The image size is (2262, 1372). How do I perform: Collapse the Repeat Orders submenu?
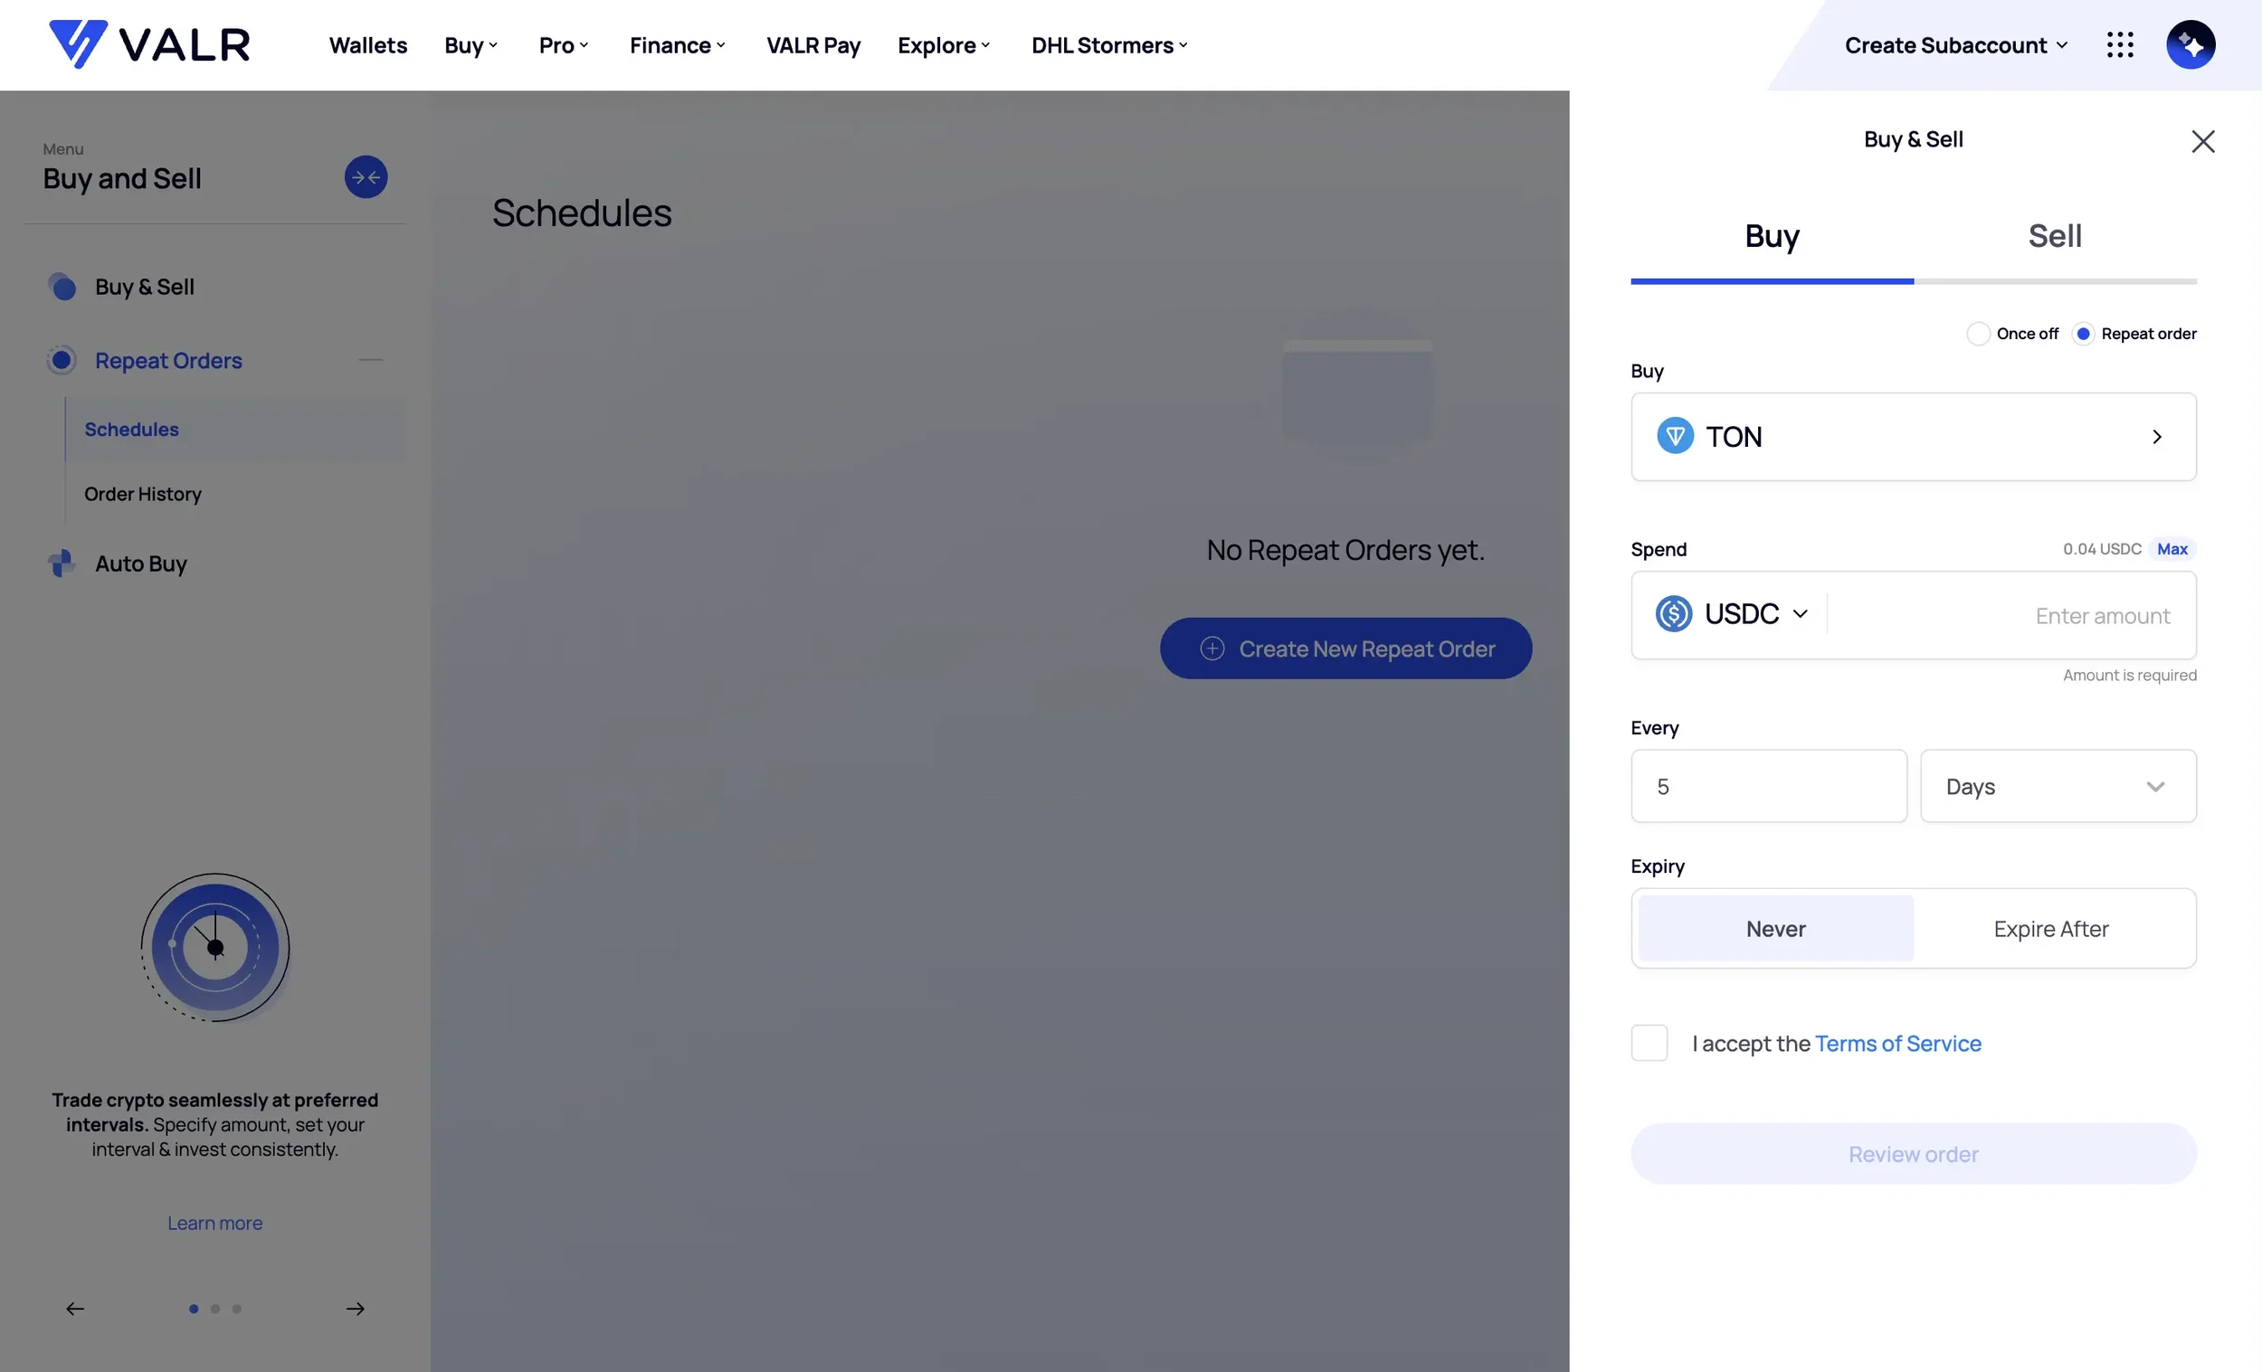coord(371,360)
